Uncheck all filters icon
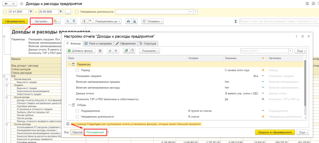319x143 pixels. tap(132, 51)
